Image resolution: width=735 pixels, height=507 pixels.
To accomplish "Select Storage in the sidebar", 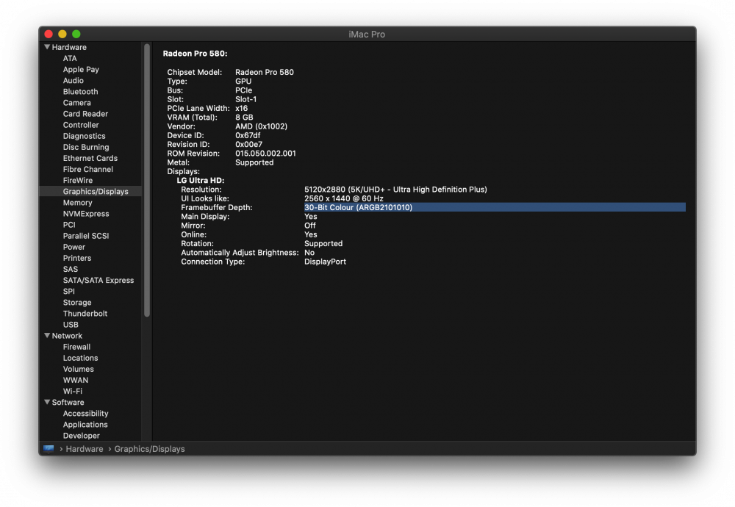I will point(77,303).
